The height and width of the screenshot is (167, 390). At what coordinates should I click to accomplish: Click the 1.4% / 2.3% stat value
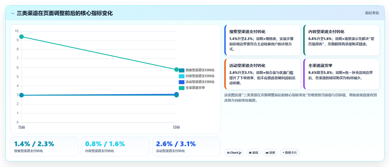tap(34, 144)
